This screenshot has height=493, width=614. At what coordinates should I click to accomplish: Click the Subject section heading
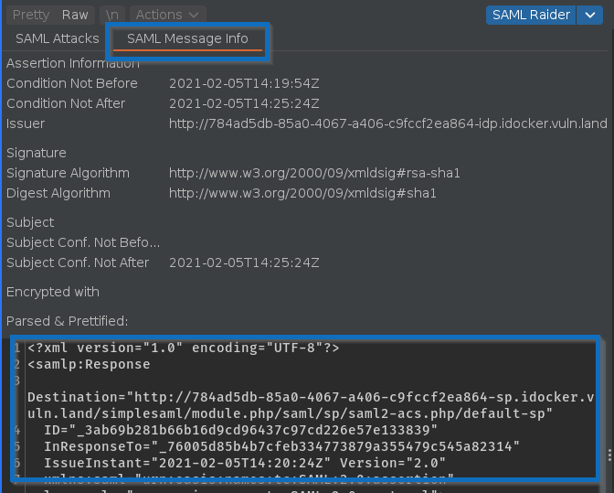pyautogui.click(x=30, y=222)
